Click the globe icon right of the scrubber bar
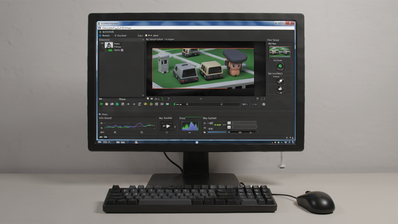398x224 pixels. (x=264, y=104)
